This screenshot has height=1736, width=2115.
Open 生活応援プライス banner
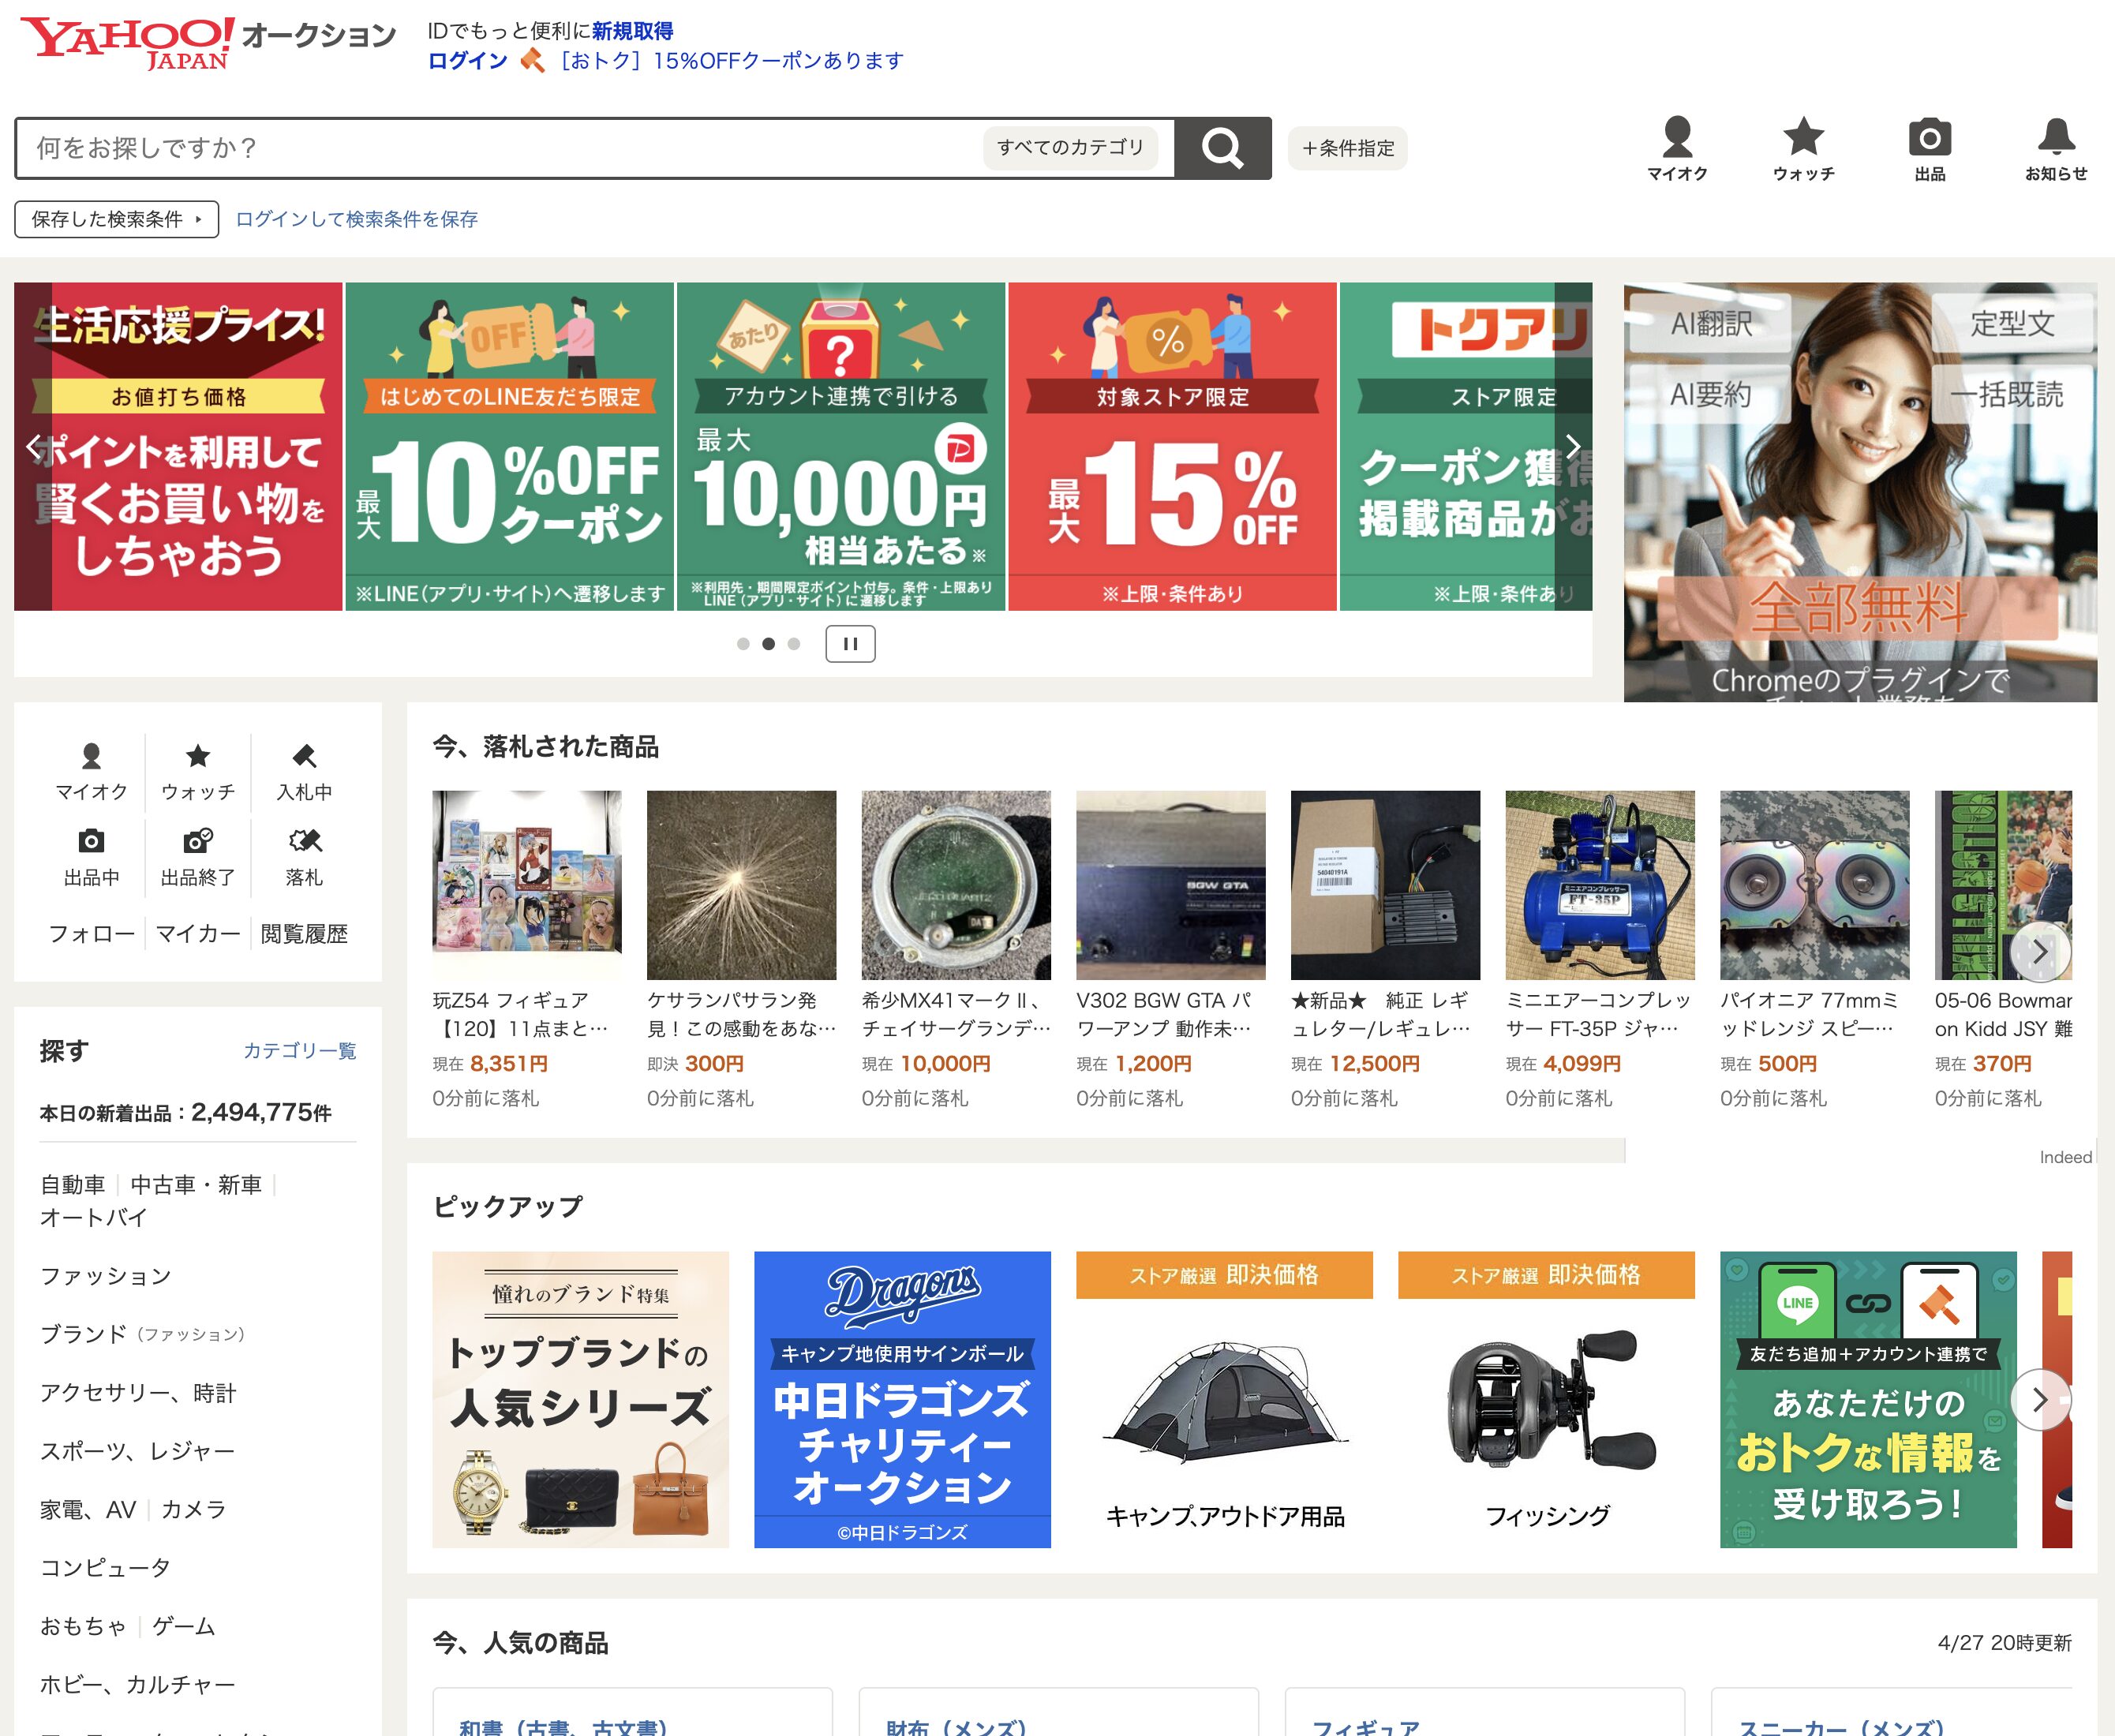coord(178,446)
